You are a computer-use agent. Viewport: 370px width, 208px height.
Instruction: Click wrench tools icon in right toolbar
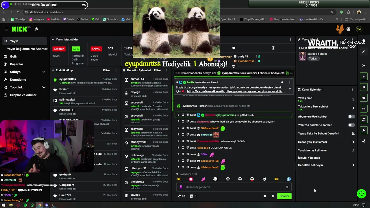[364, 130]
